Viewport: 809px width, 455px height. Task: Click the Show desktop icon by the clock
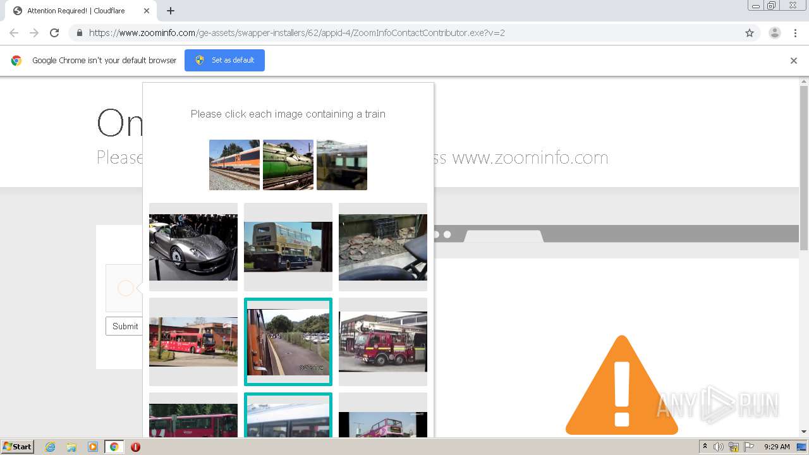coord(801,447)
